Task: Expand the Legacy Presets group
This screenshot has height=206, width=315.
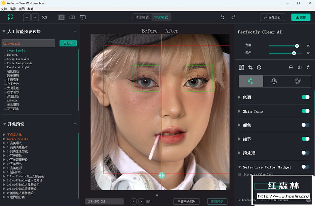Action: [4, 139]
